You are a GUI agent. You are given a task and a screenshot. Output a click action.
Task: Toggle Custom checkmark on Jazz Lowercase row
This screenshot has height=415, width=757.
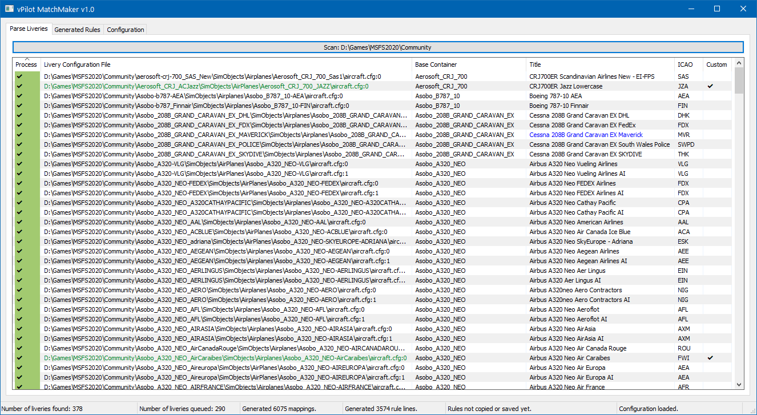click(710, 86)
